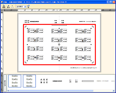116x93 pixels.
Task: Click the top-right square selection handle
Action: coord(91,28)
